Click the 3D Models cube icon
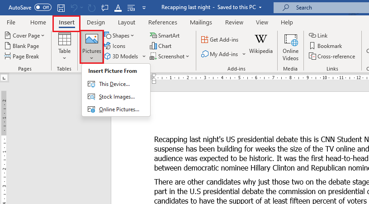Image resolution: width=369 pixels, height=204 pixels. (x=108, y=57)
